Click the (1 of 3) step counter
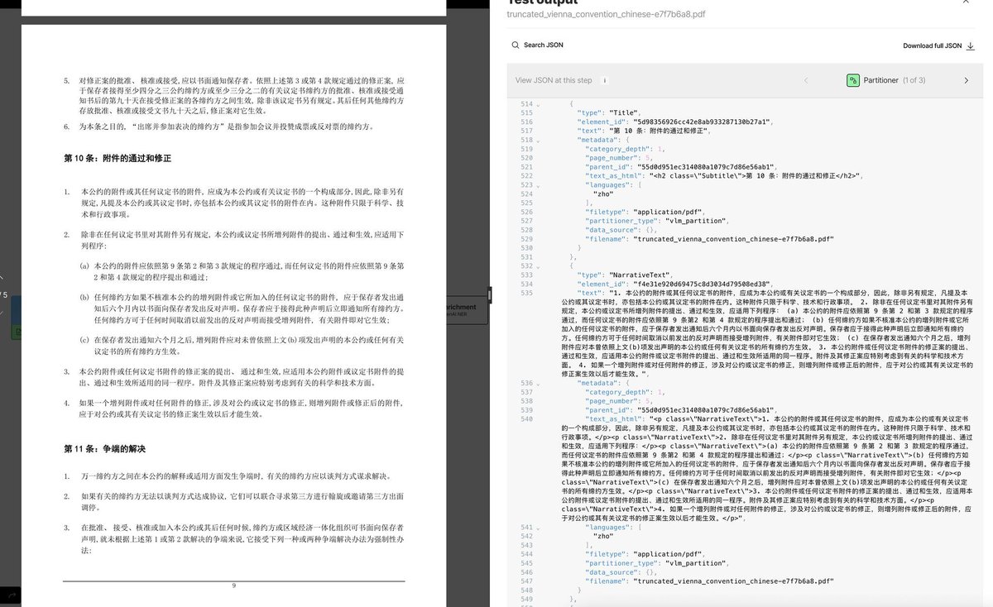 (914, 80)
